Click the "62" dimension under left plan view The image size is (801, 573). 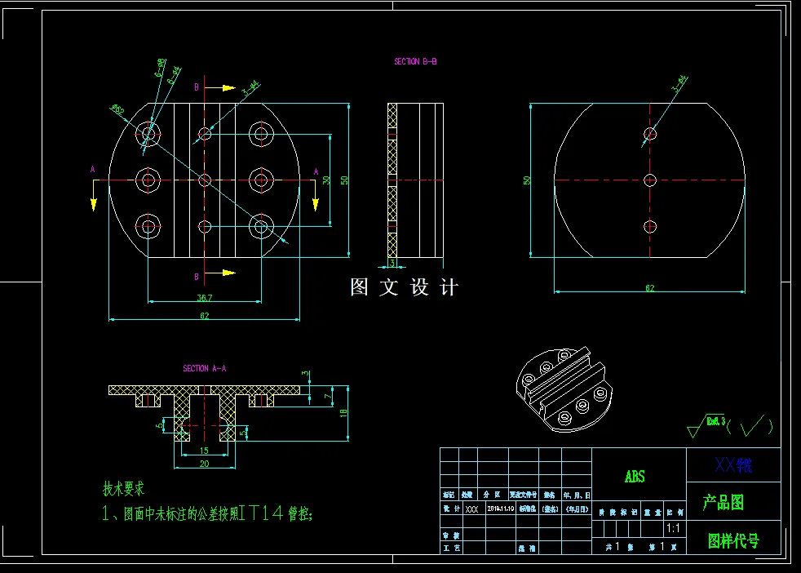[x=205, y=316]
